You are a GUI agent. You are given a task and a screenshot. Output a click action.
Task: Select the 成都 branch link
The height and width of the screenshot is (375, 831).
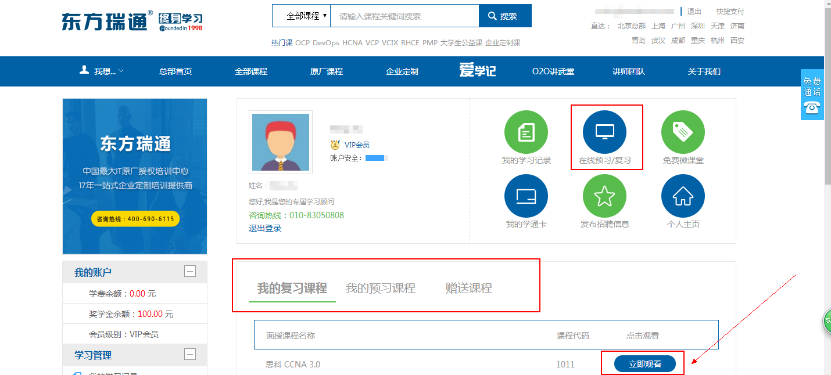[x=678, y=41]
